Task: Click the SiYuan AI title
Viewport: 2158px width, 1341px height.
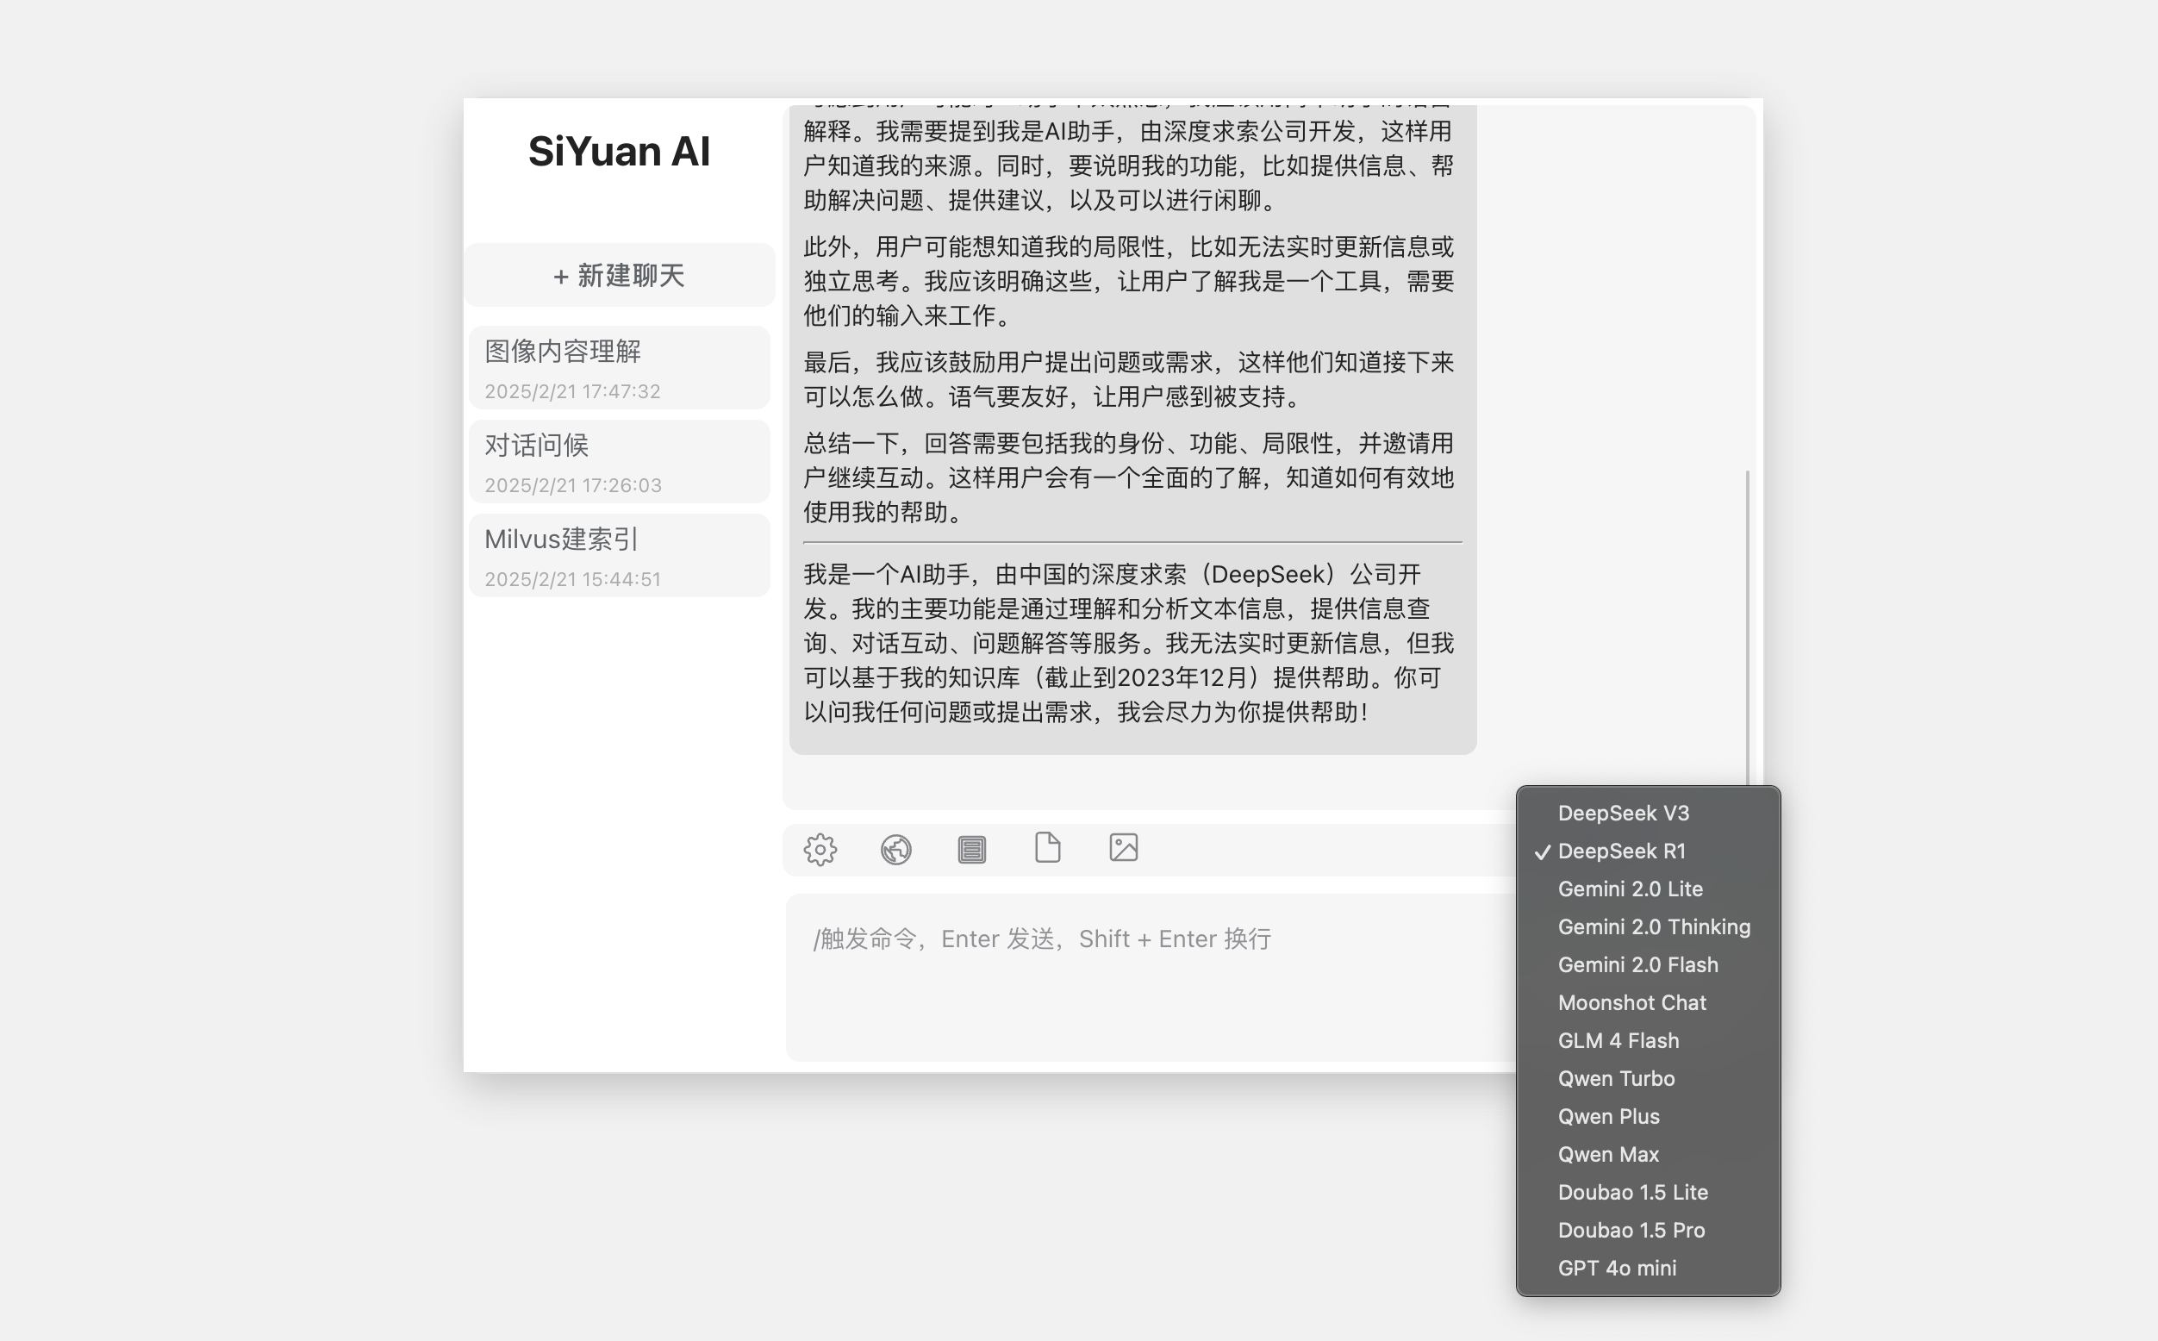Action: click(618, 151)
